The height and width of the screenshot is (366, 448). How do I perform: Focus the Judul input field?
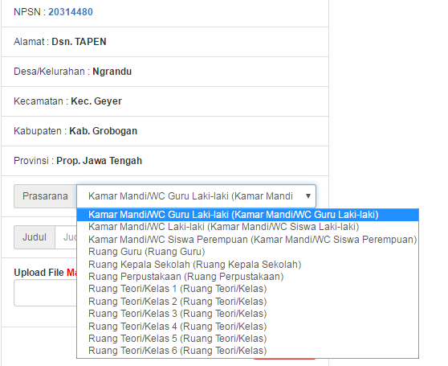66,237
